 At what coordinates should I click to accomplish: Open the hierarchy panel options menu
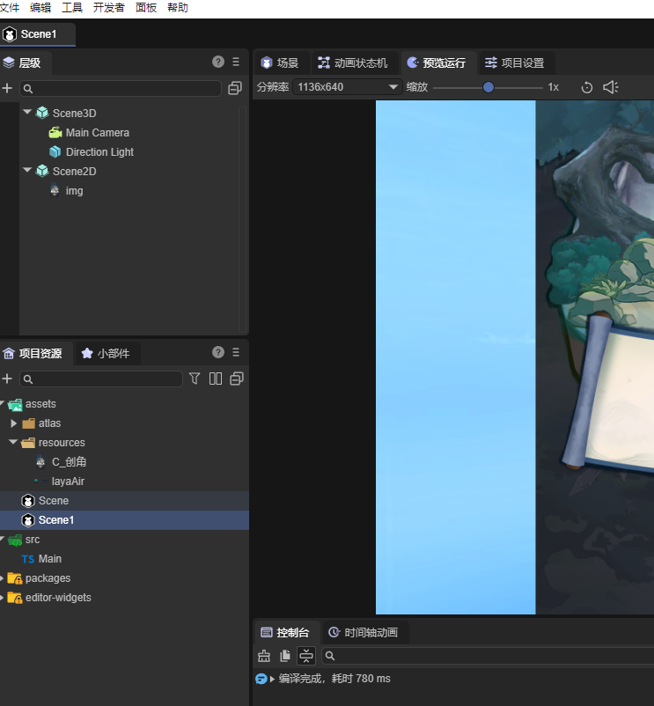click(236, 63)
